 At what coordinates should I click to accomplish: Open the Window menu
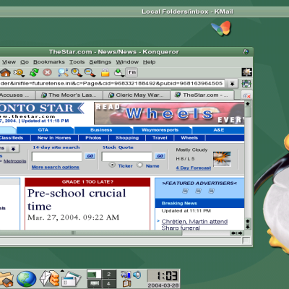point(127,62)
